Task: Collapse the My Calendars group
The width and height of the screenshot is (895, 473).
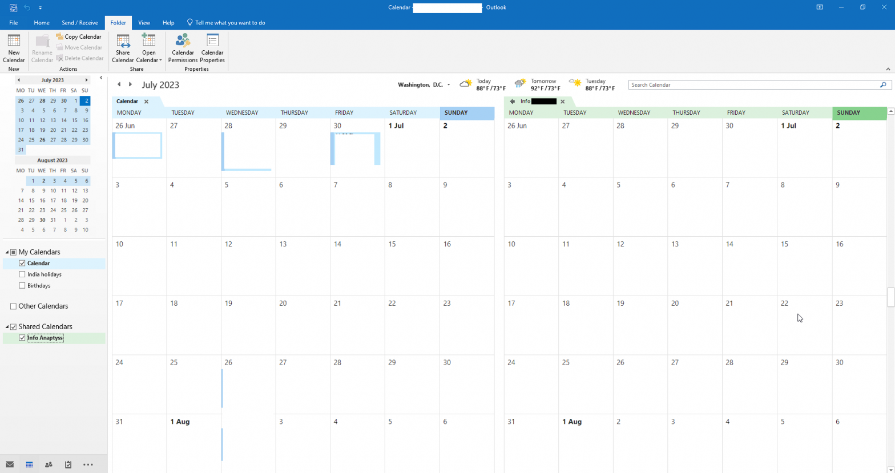Action: (7, 252)
